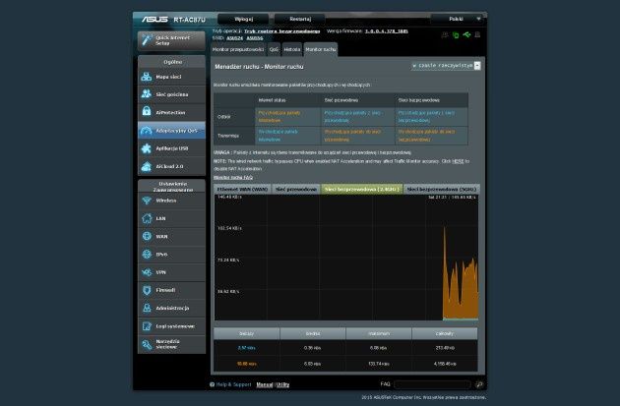Click FAQ search input field
The height and width of the screenshot is (406, 620).
coord(433,384)
